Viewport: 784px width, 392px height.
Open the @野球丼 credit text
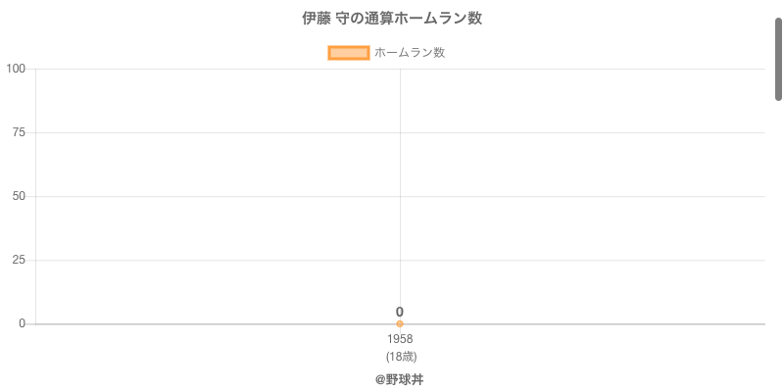(x=400, y=379)
